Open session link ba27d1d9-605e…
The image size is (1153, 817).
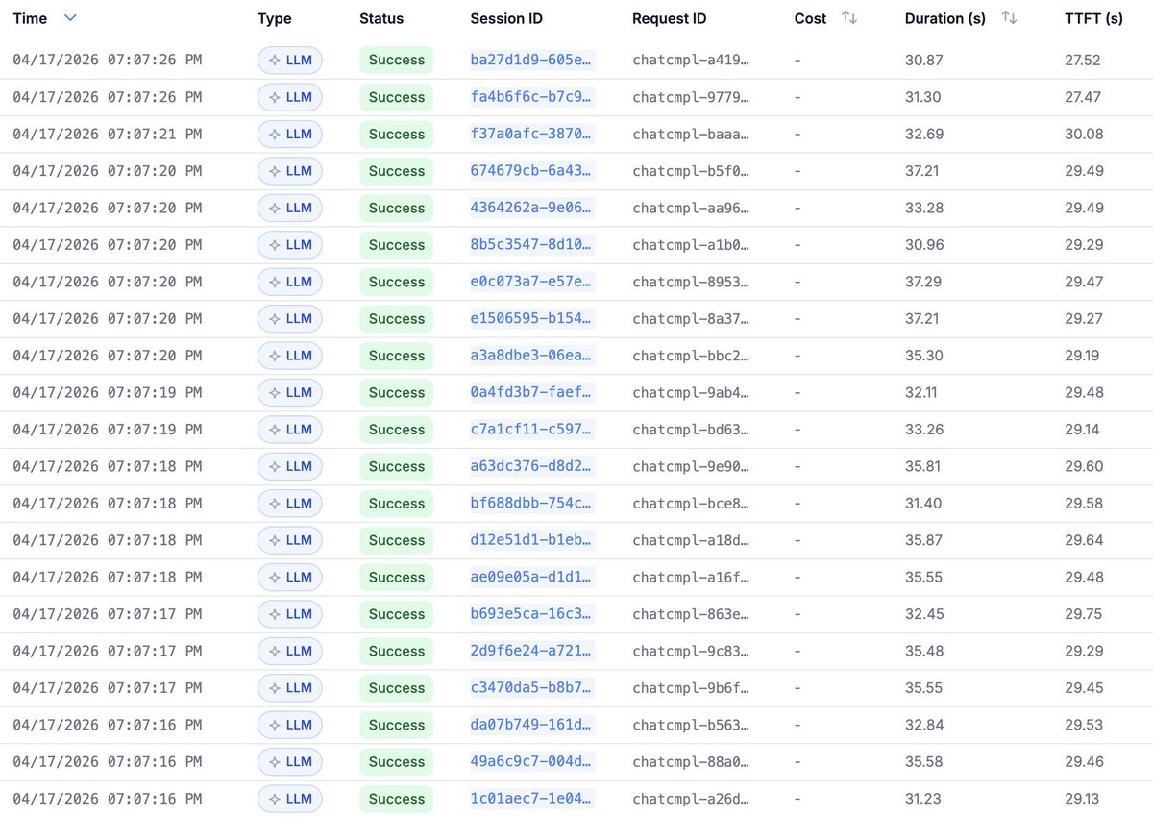532,60
